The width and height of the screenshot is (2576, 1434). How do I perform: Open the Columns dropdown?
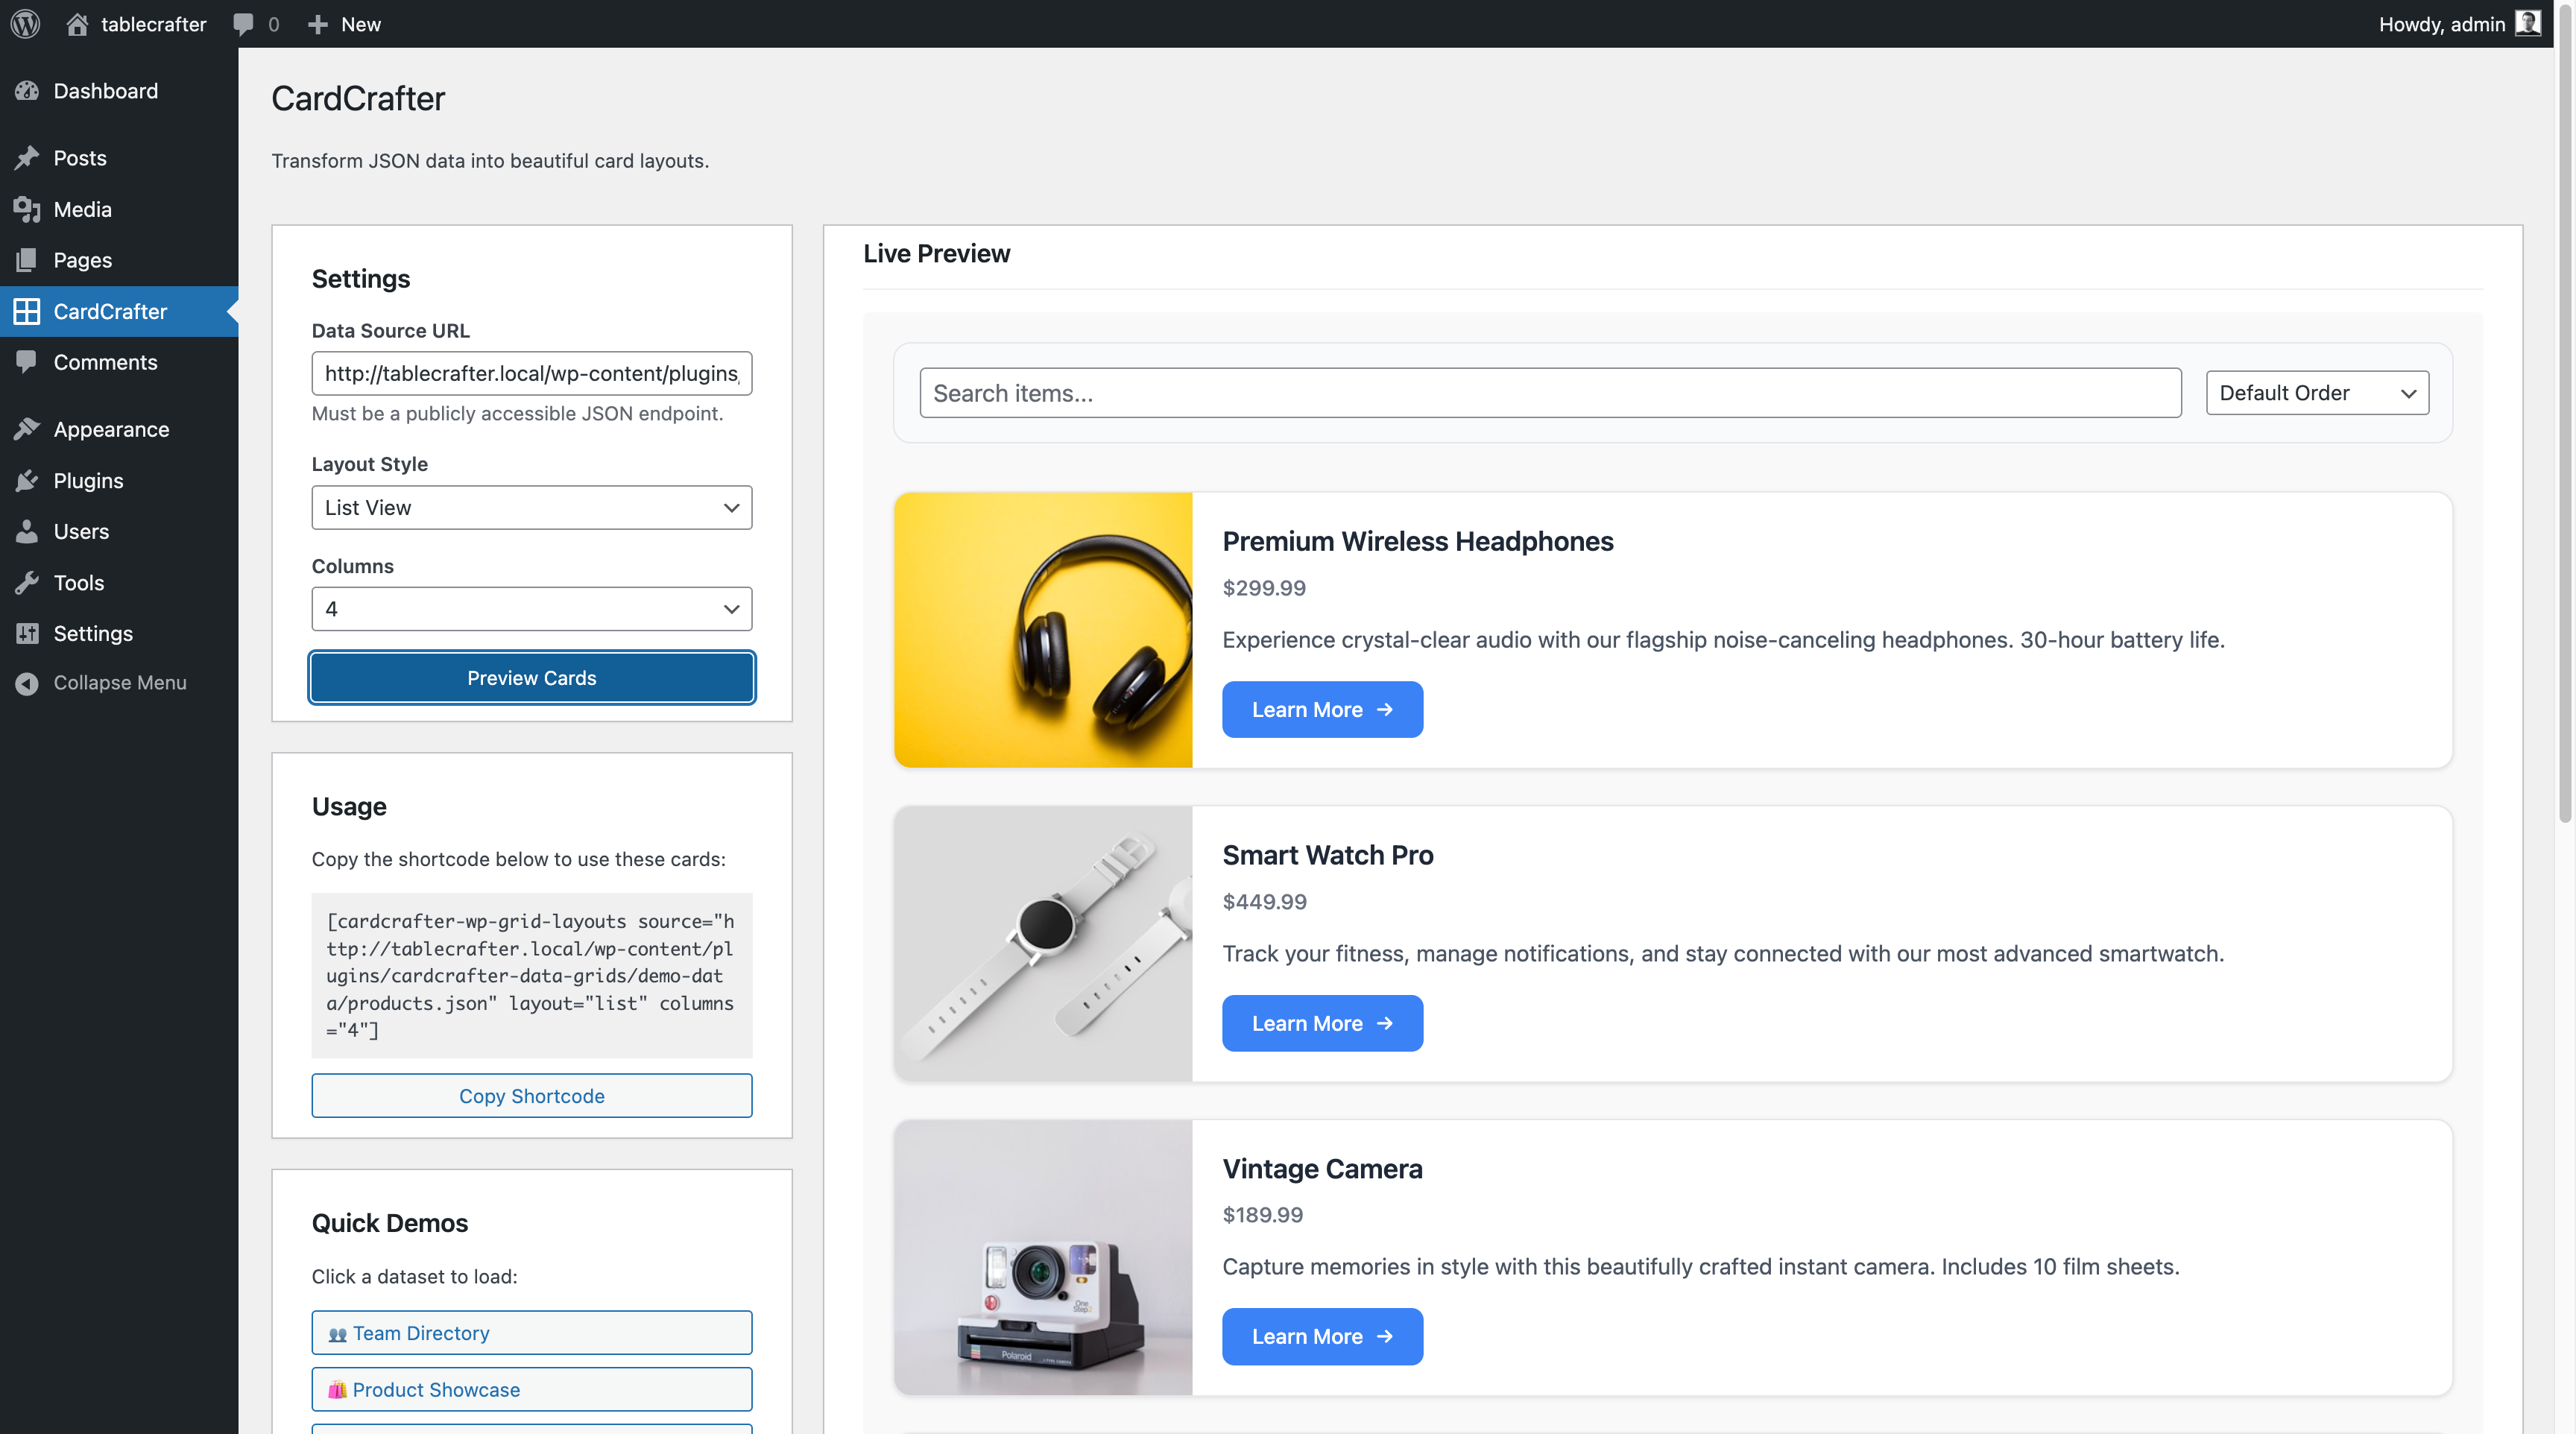531,609
